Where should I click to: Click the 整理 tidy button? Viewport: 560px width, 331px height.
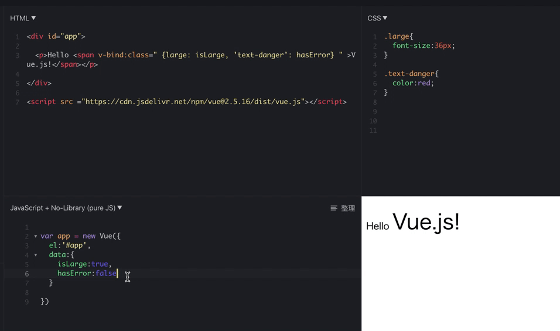click(x=343, y=208)
